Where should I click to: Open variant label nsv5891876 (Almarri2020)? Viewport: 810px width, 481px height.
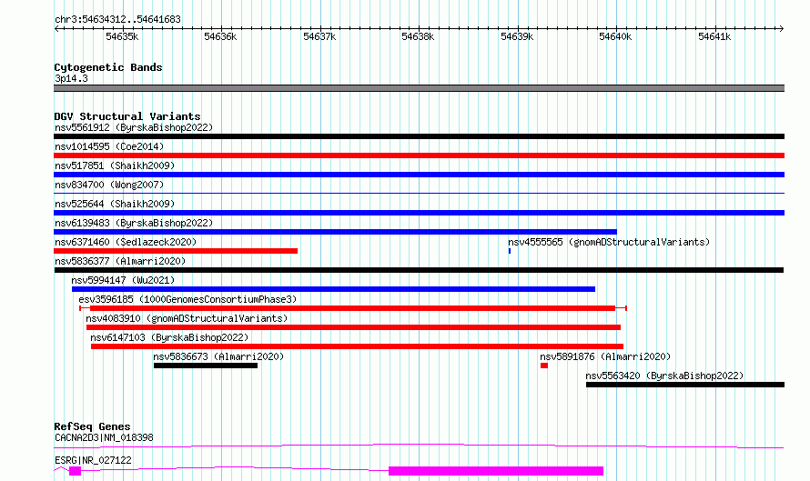tap(605, 356)
